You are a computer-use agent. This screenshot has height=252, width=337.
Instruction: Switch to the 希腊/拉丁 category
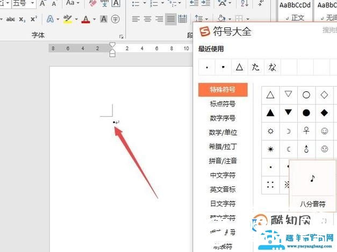223,147
